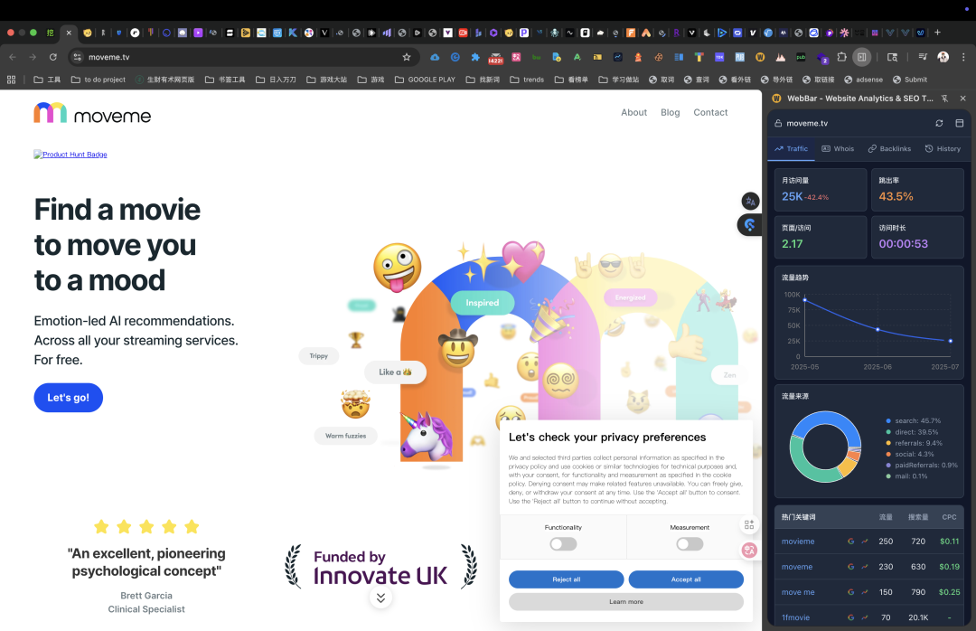Click the browser forward arrow
The image size is (976, 631).
point(33,57)
